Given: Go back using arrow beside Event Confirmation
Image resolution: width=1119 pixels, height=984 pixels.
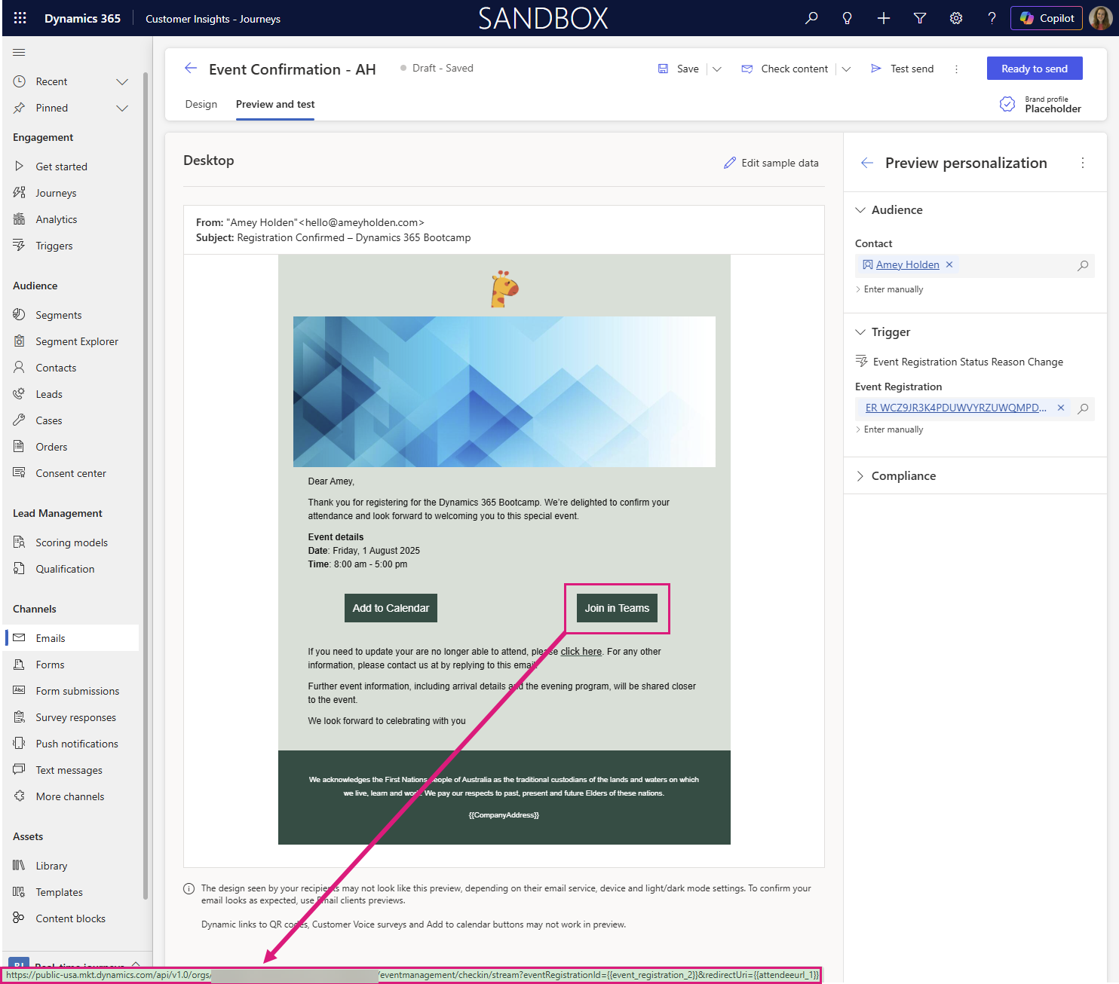Looking at the screenshot, I should (x=191, y=69).
